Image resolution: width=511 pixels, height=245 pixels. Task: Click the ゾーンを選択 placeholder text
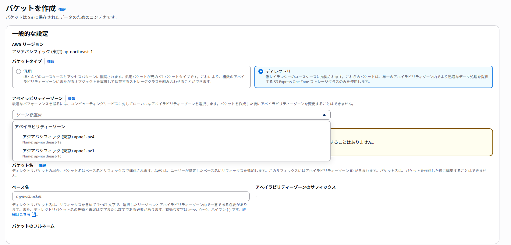pos(29,115)
